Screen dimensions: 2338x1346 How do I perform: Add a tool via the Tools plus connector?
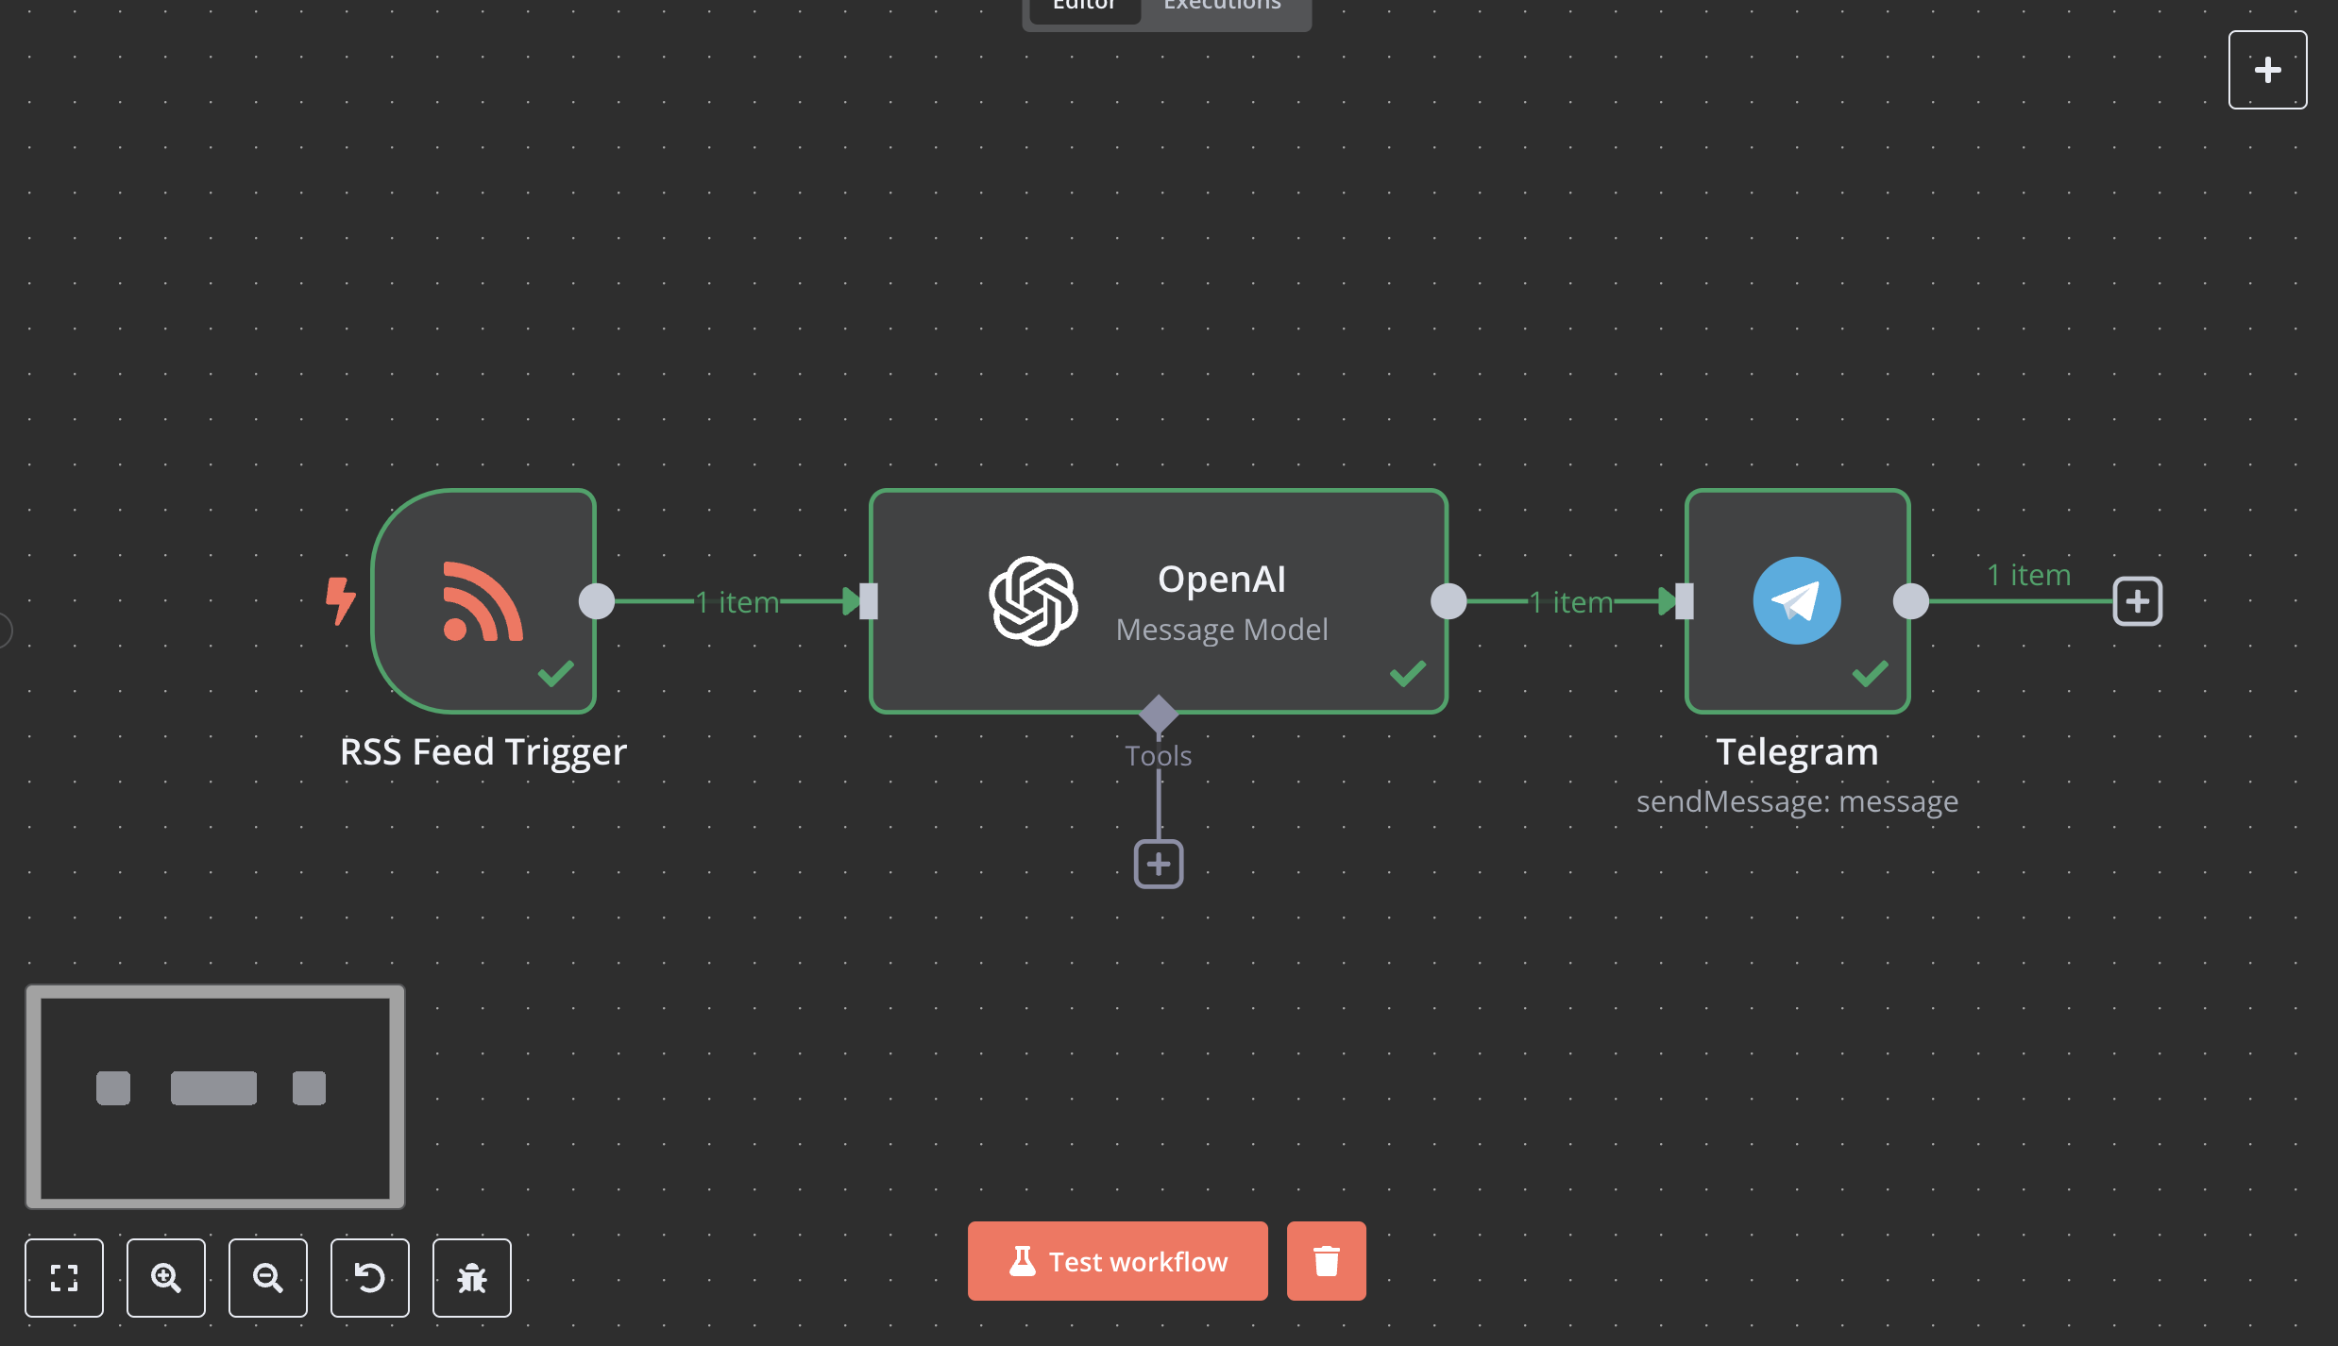[x=1158, y=863]
